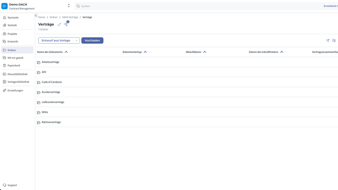Open Mit mir geteilt in sidebar
The width and height of the screenshot is (338, 190).
point(17,58)
